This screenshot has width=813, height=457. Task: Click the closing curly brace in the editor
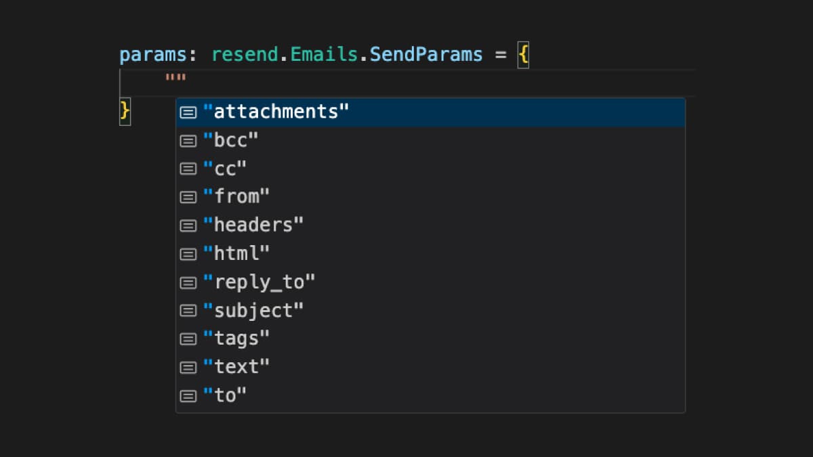click(124, 112)
